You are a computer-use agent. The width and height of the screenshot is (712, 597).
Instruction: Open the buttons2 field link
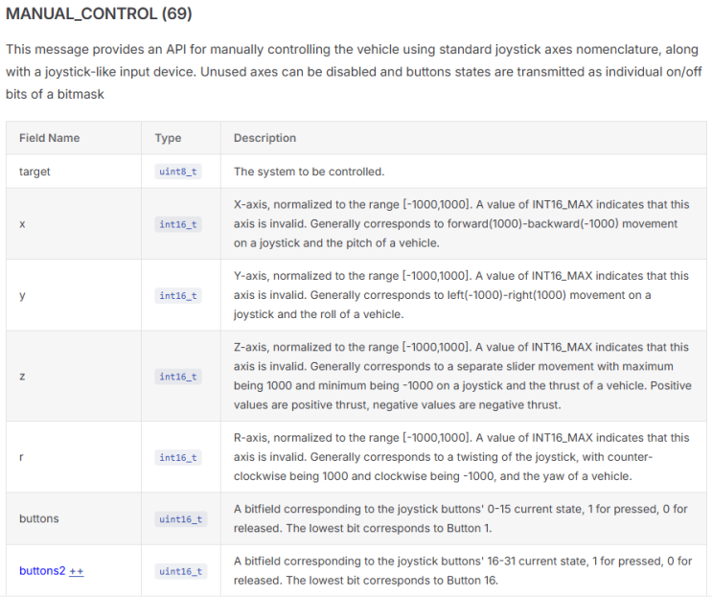pyautogui.click(x=42, y=571)
